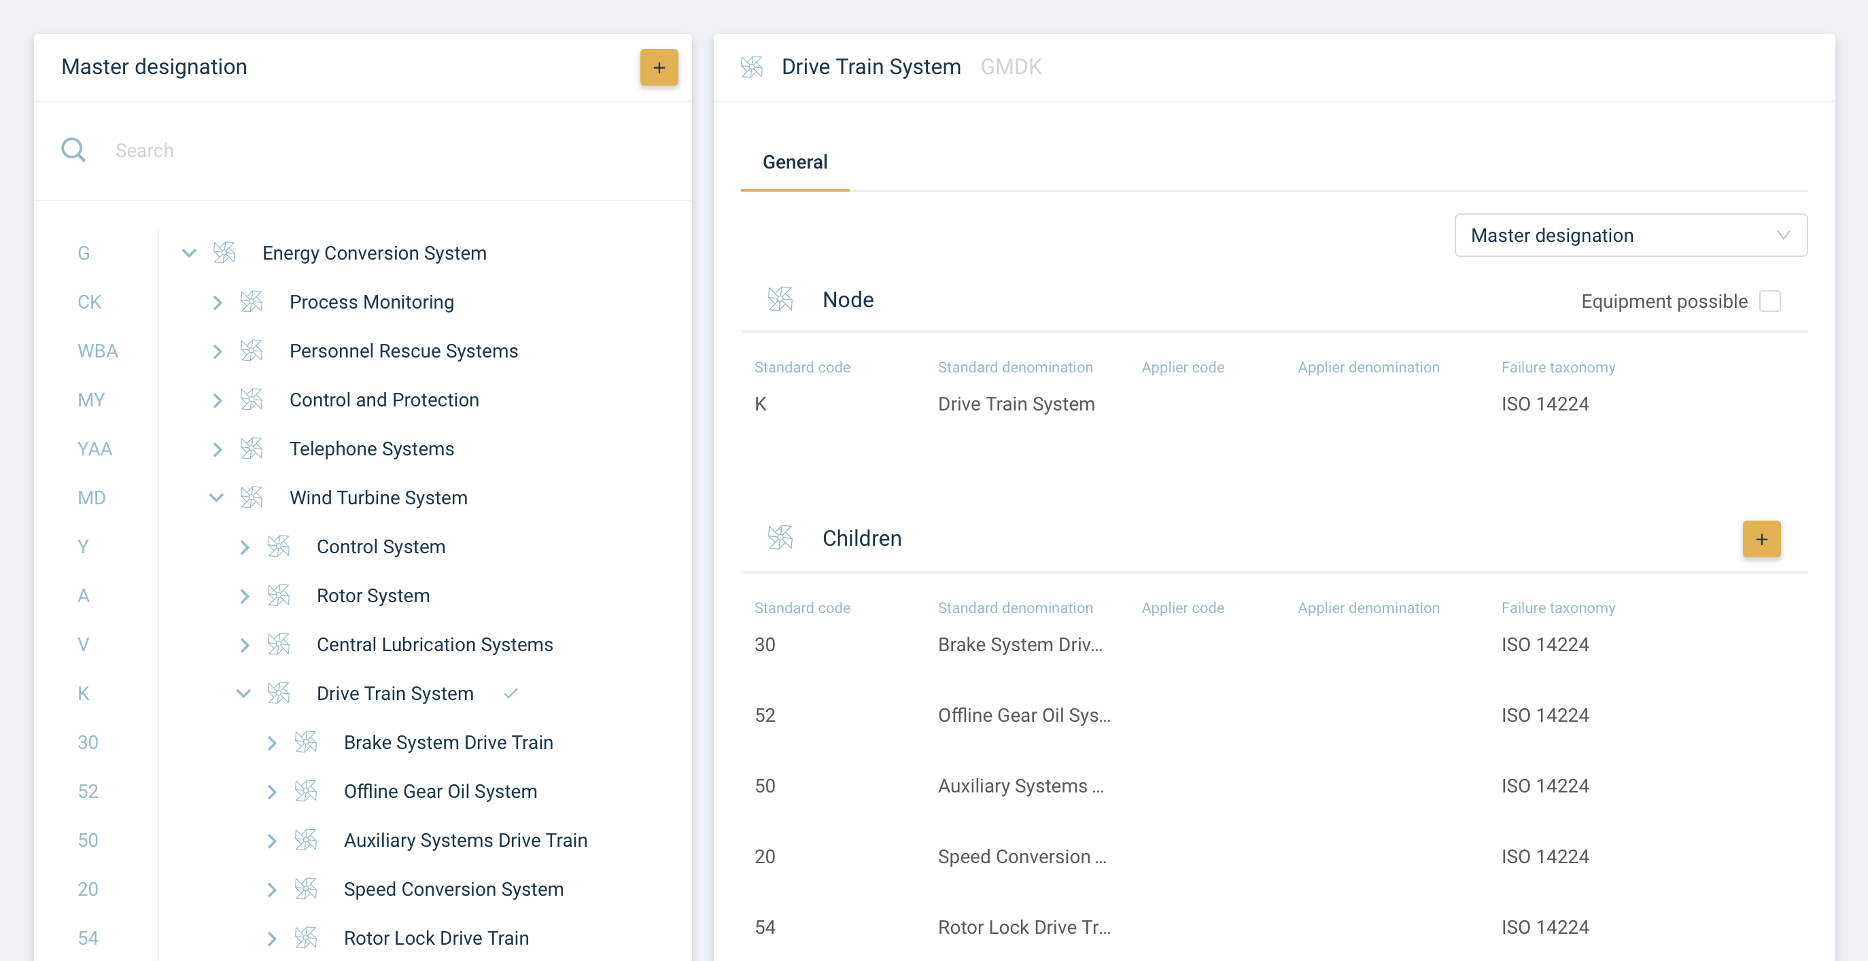Expand the Central Lubrication Systems node
This screenshot has height=961, width=1868.
click(x=245, y=645)
